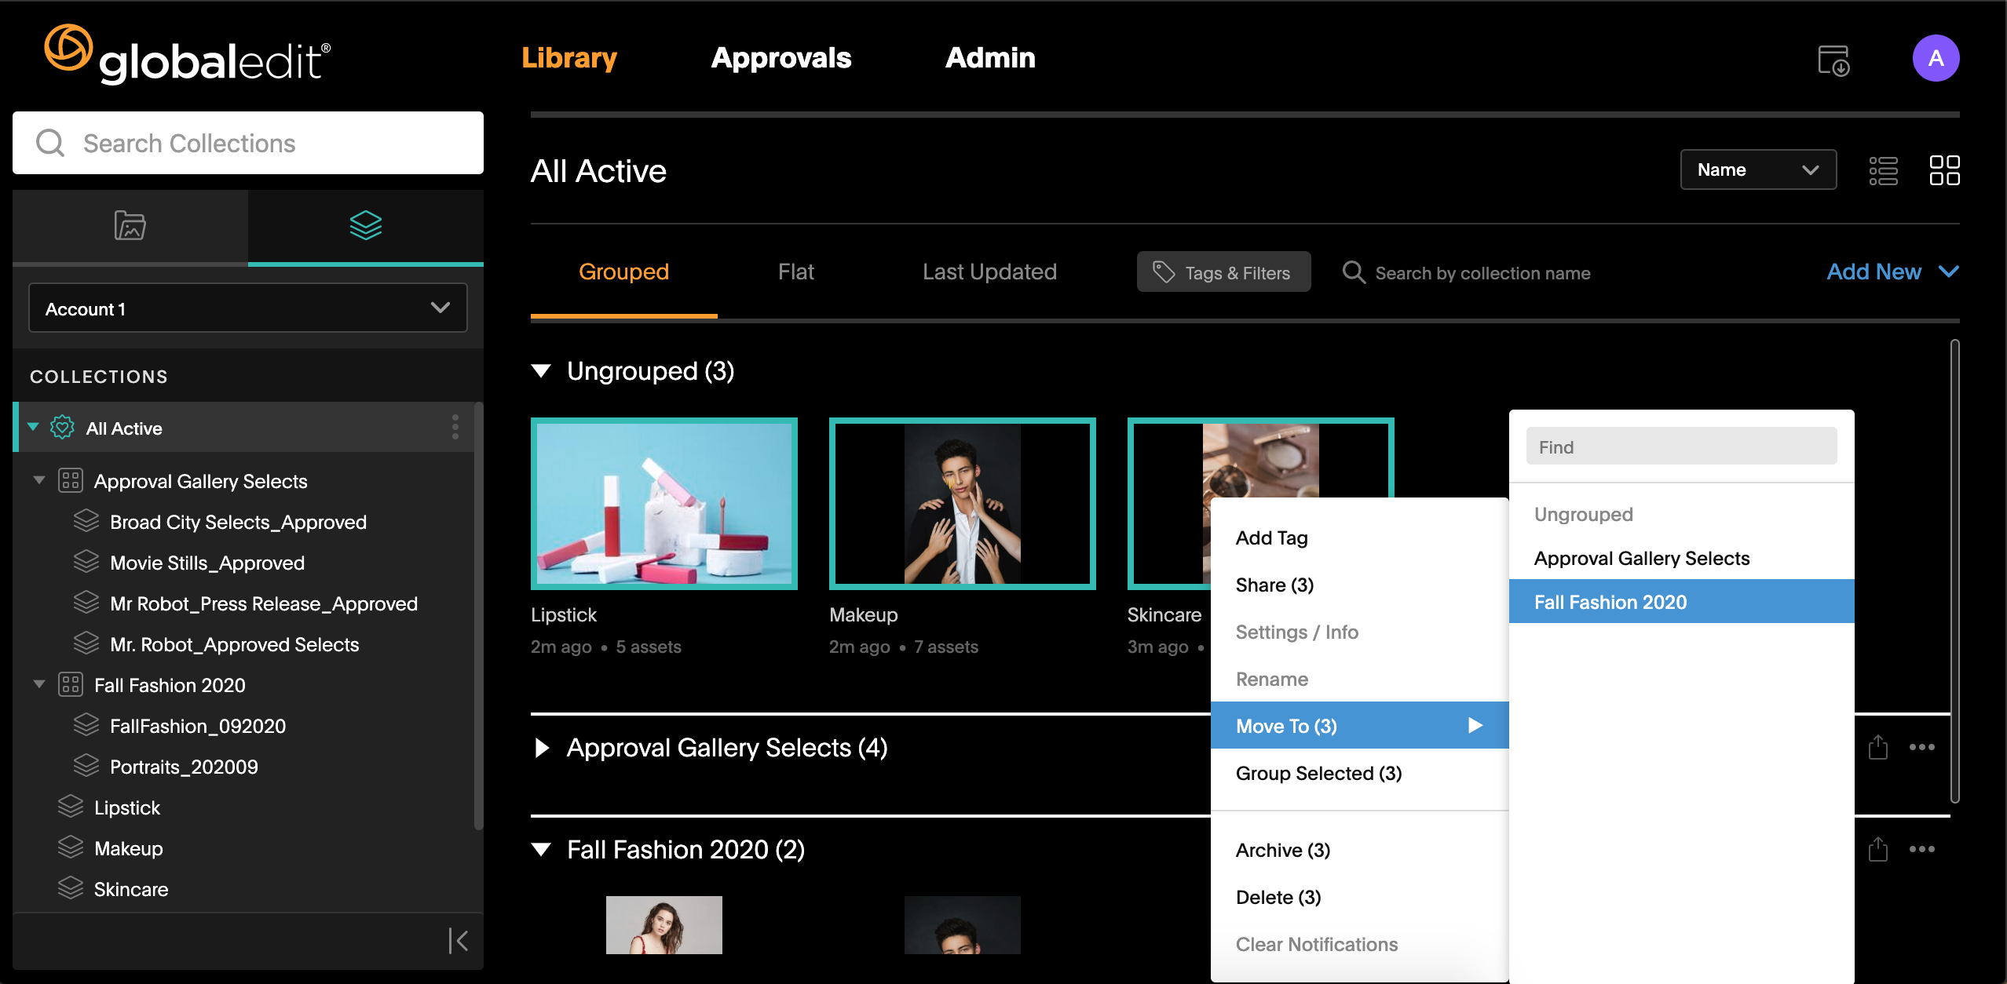This screenshot has width=2007, height=984.
Task: Click the globaledit logo
Action: (188, 54)
